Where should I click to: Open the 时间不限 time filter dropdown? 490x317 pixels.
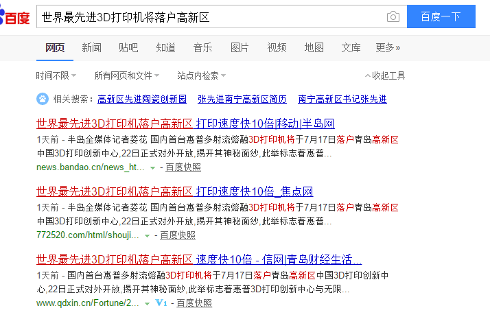(x=56, y=75)
